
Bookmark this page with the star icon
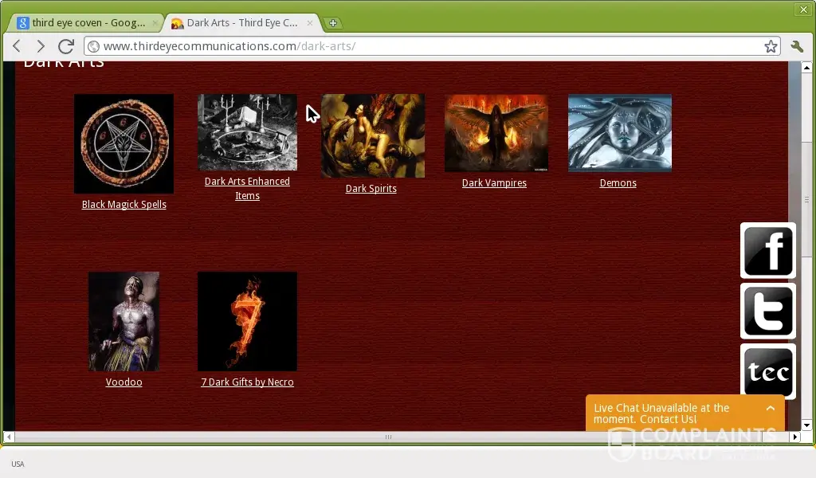click(771, 46)
